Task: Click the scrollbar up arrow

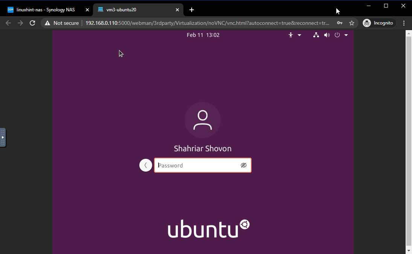Action: [x=409, y=33]
